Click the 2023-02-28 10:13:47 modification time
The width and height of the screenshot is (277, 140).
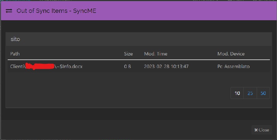pos(166,66)
